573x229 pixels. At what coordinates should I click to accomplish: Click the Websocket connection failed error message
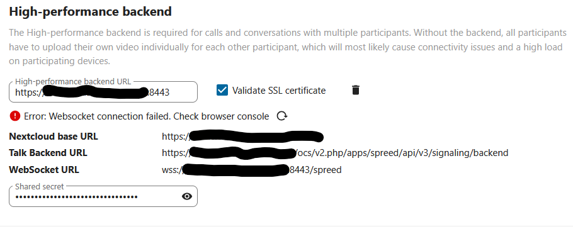[147, 116]
